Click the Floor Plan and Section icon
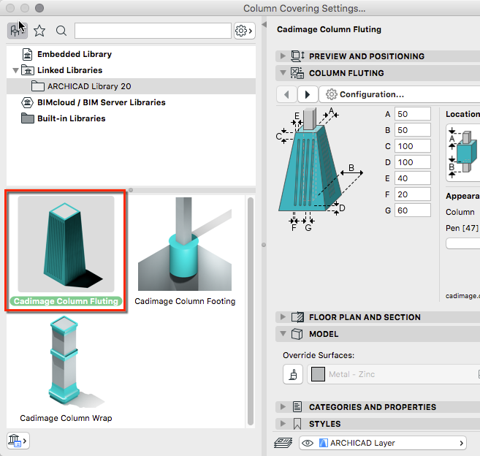Screen dimensions: 480x456 click(297, 317)
